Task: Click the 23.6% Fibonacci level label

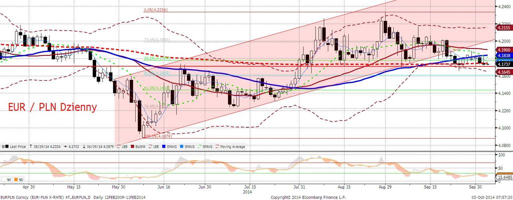Action: pos(156,40)
